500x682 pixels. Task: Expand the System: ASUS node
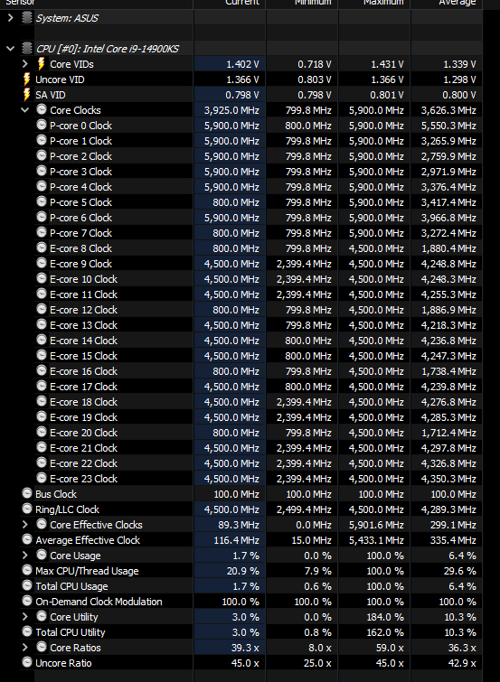click(x=11, y=18)
